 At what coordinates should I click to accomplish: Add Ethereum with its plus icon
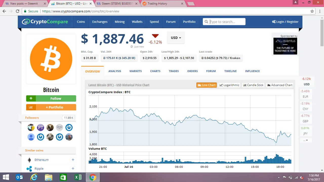73,160
